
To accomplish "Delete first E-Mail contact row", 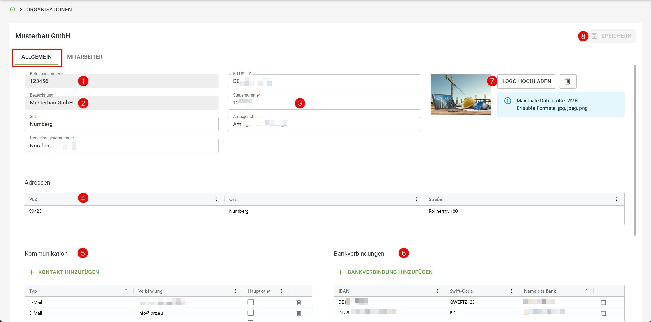I will tap(299, 303).
